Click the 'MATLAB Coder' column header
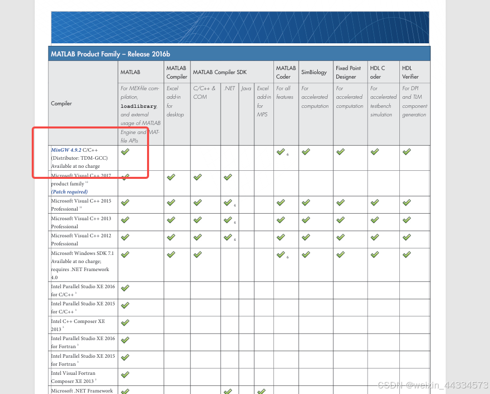The height and width of the screenshot is (394, 490). click(x=286, y=72)
